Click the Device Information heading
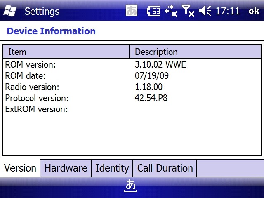264x198 pixels. pyautogui.click(x=51, y=31)
